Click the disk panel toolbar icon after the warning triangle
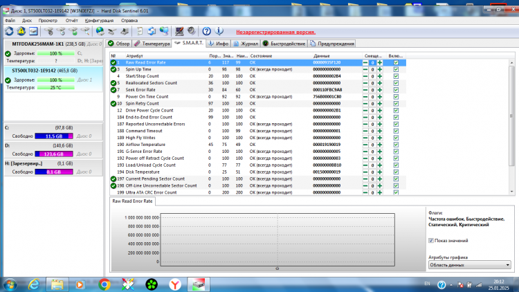The image size is (519, 292). click(33, 31)
